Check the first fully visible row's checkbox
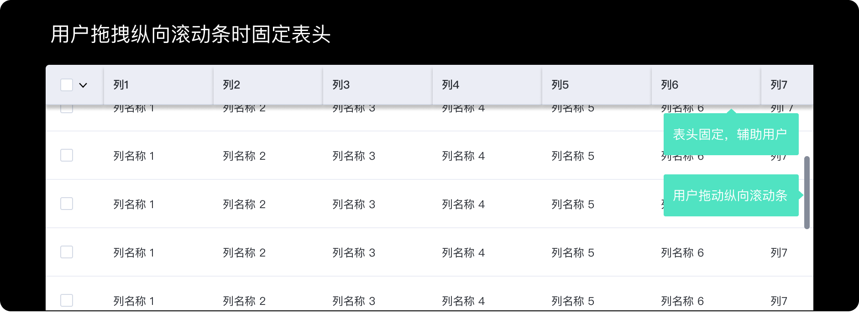This screenshot has width=859, height=325. point(67,155)
